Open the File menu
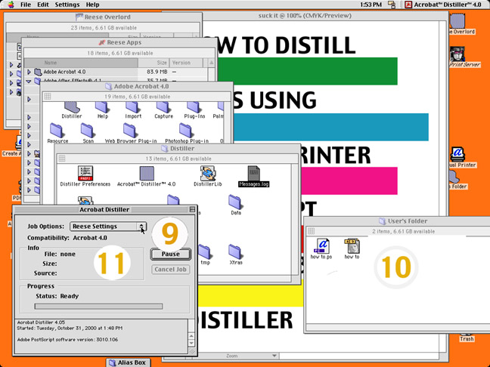The width and height of the screenshot is (490, 367). point(26,5)
